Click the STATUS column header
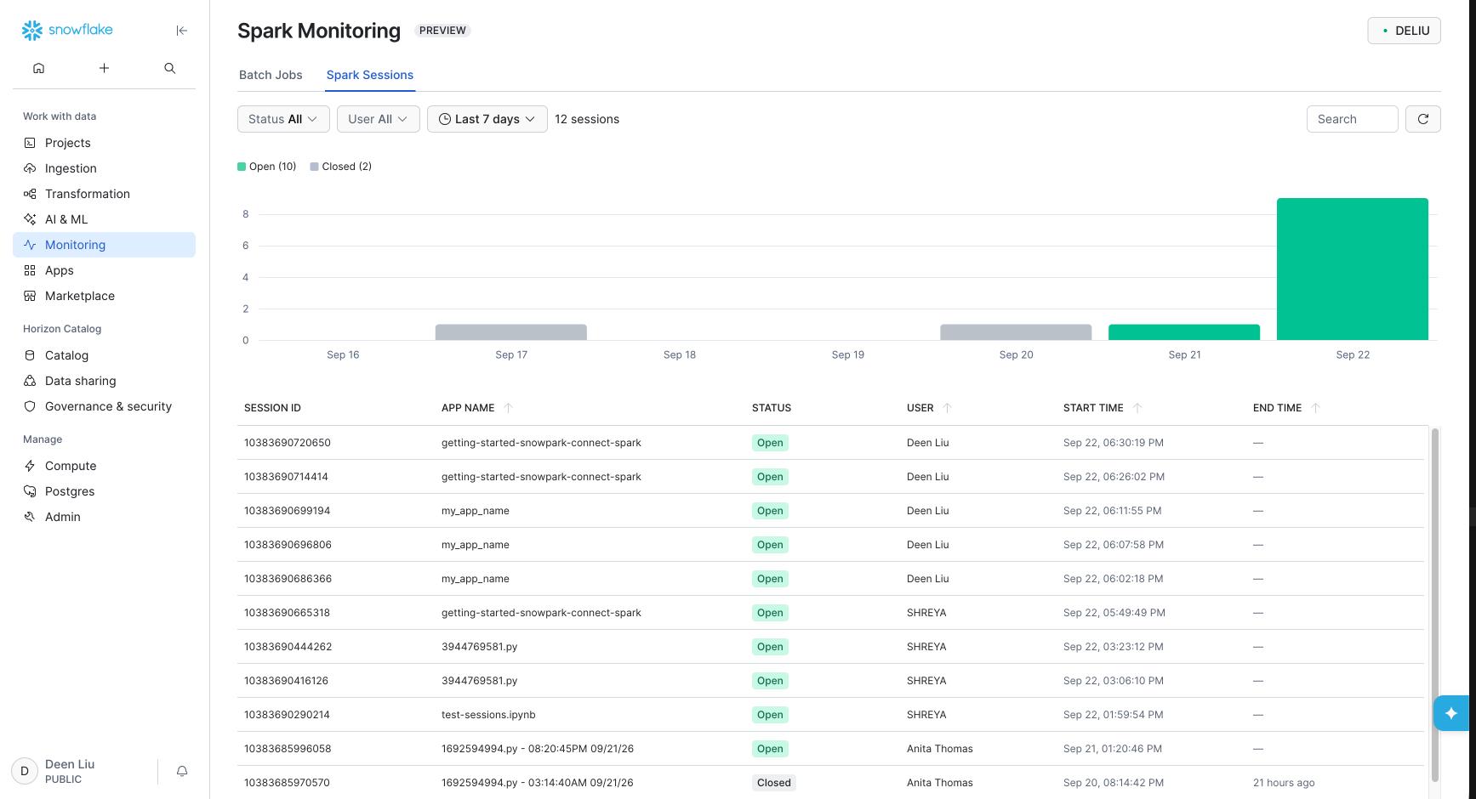 tap(772, 408)
